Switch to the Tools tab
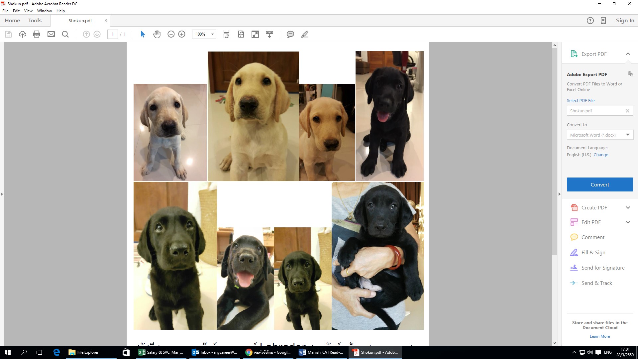Viewport: 638px width, 359px height. [35, 21]
